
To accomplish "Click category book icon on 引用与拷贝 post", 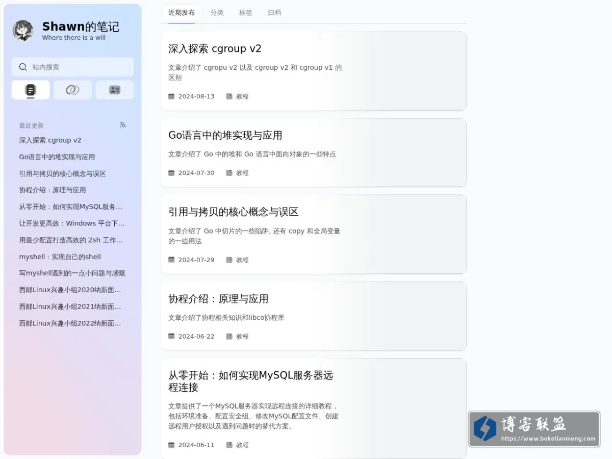I will coord(229,260).
